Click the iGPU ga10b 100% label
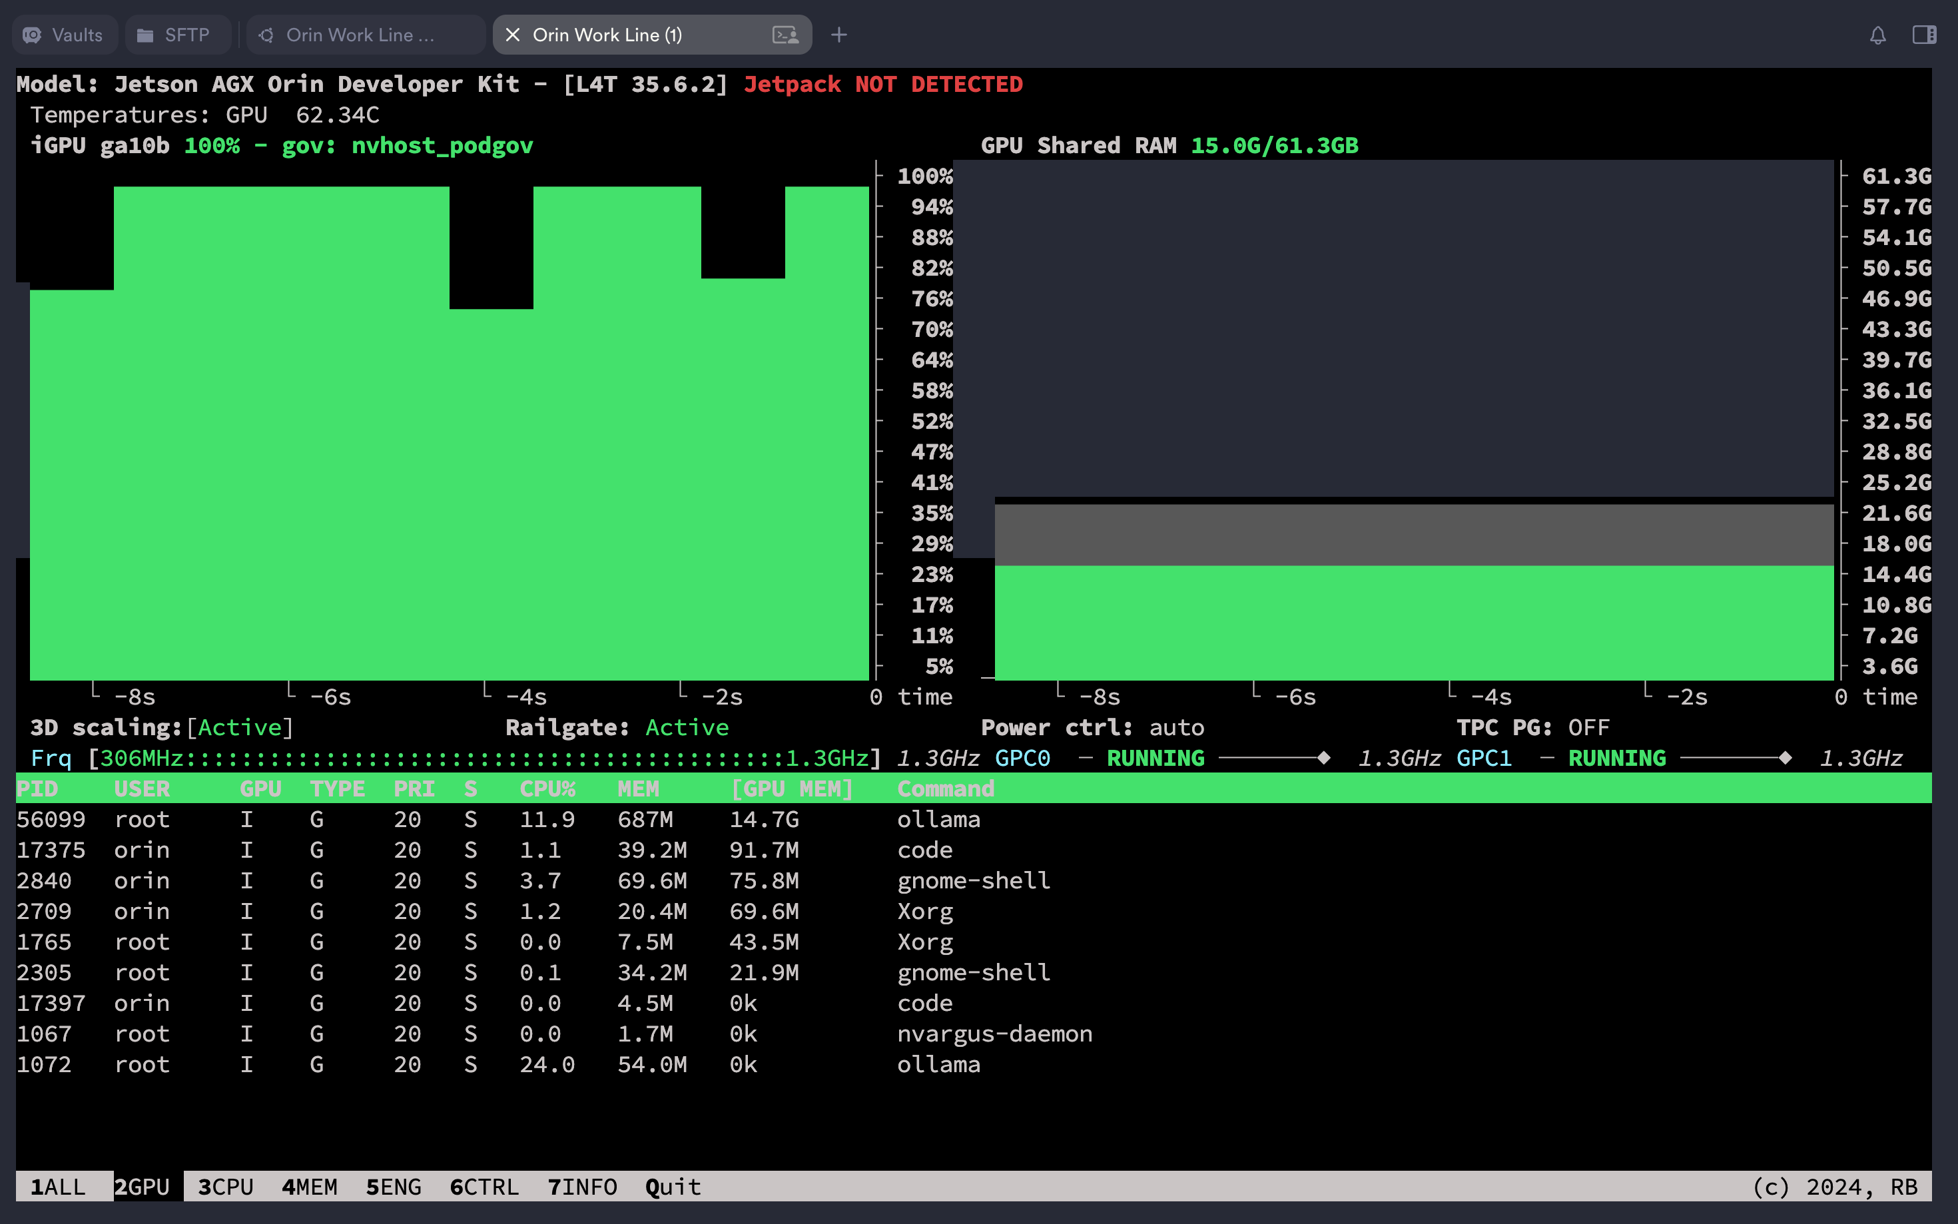The image size is (1958, 1224). (135, 146)
